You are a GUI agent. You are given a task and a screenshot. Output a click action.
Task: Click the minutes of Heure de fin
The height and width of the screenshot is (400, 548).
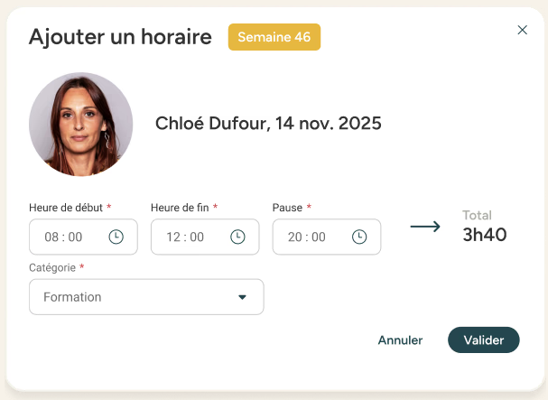(198, 237)
